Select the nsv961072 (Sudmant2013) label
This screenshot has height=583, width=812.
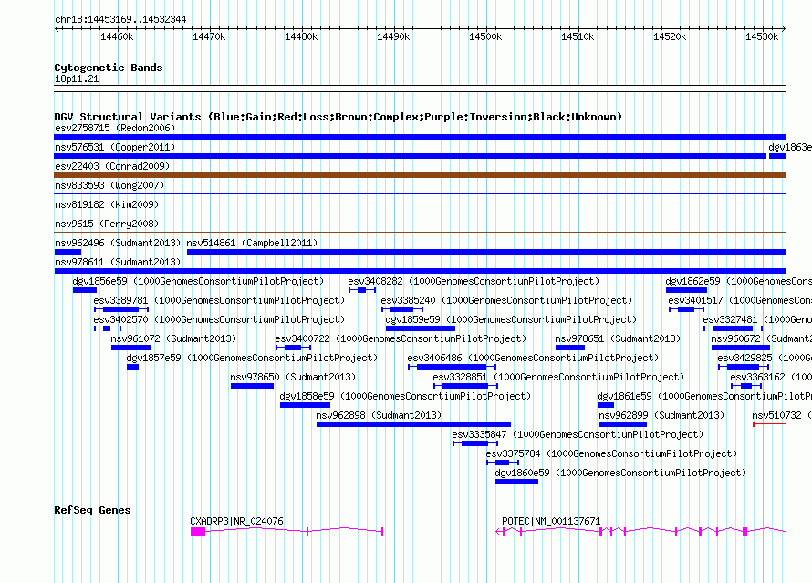click(173, 338)
